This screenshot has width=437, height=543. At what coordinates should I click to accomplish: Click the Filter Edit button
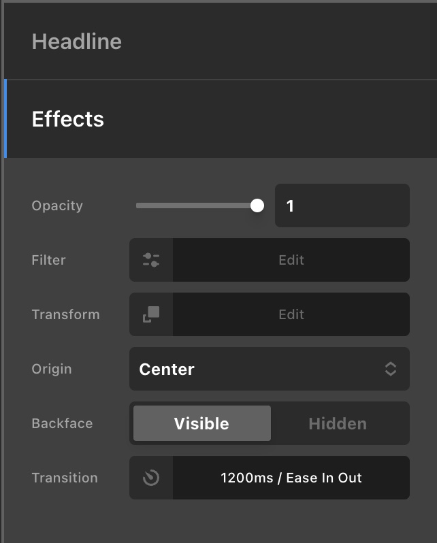point(291,260)
